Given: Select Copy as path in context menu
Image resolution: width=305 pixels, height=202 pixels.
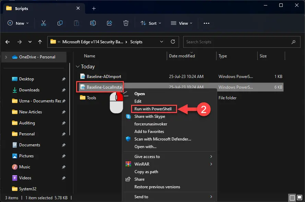Looking at the screenshot, I should coord(146,172).
